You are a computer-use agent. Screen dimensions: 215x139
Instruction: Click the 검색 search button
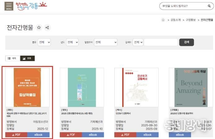coord(186,42)
